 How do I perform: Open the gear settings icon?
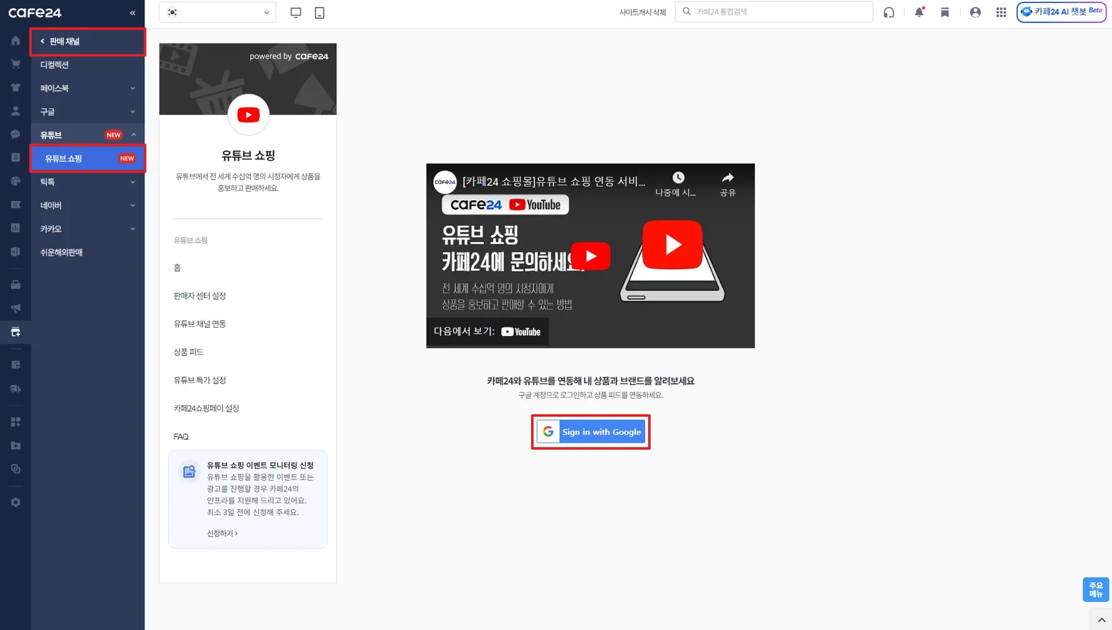16,503
